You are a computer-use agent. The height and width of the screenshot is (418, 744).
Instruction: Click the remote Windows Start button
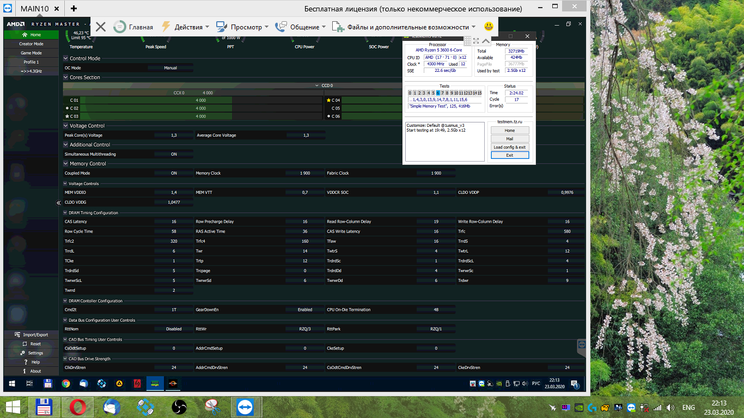(12, 383)
